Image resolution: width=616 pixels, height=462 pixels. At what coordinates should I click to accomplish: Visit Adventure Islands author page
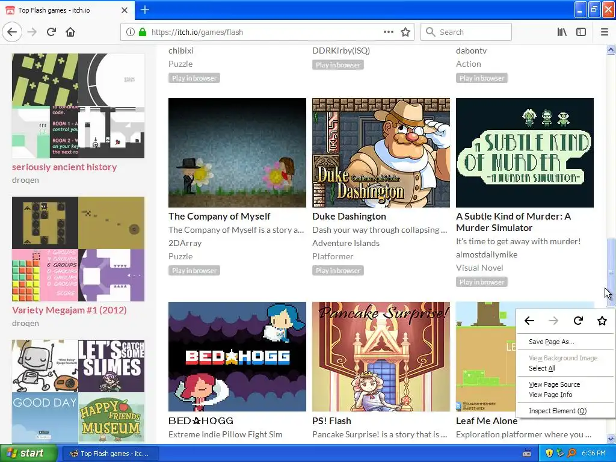coord(346,243)
